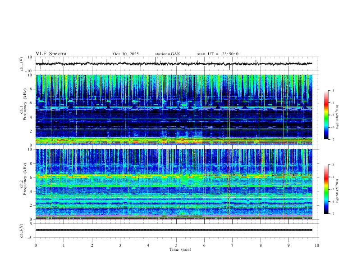The image size is (357, 275).
Task: Click the "2" kHz tick of ch.1 spectrogram
Action: [31, 131]
